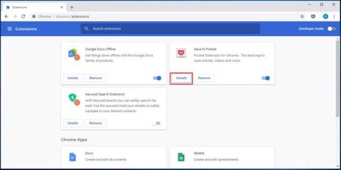Toggle Developer mode on

[x=331, y=29]
